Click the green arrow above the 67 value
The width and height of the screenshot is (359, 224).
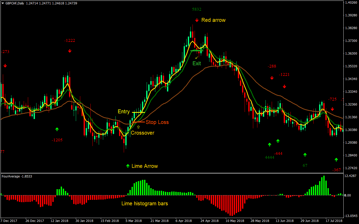[x=305, y=155]
